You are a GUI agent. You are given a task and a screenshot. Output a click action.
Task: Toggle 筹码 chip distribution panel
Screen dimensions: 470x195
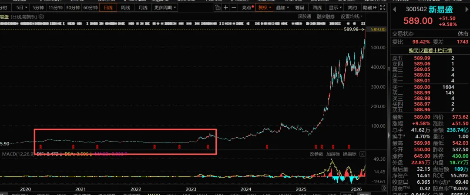click(299, 7)
